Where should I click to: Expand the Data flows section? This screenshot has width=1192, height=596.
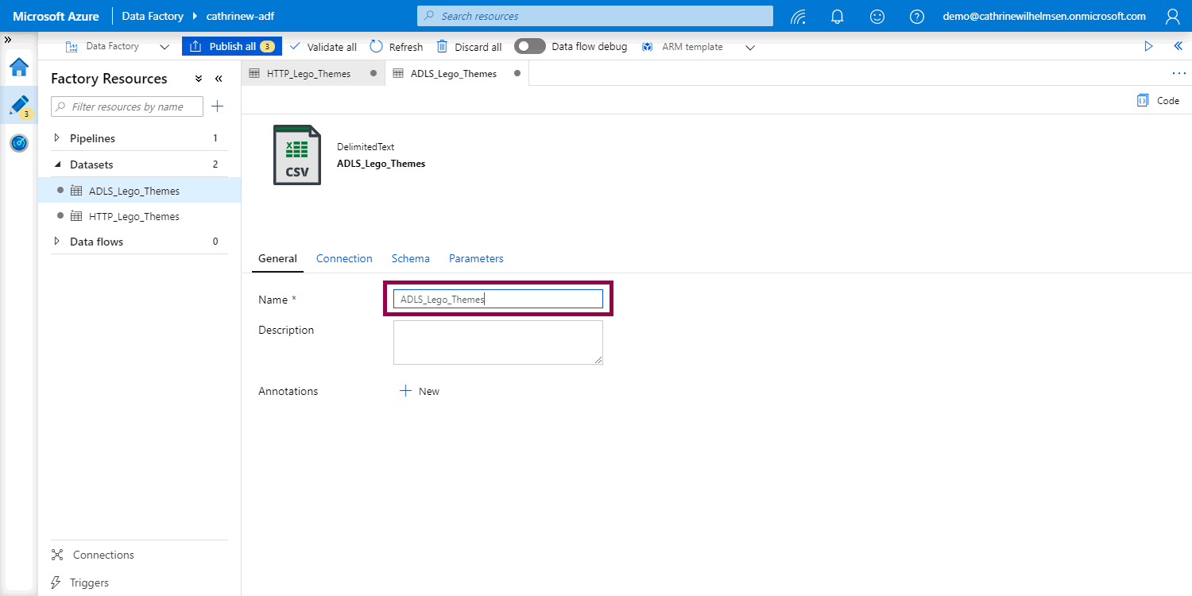pyautogui.click(x=57, y=242)
